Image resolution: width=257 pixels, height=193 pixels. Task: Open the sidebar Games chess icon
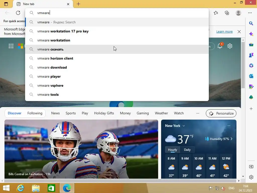pyautogui.click(x=251, y=55)
